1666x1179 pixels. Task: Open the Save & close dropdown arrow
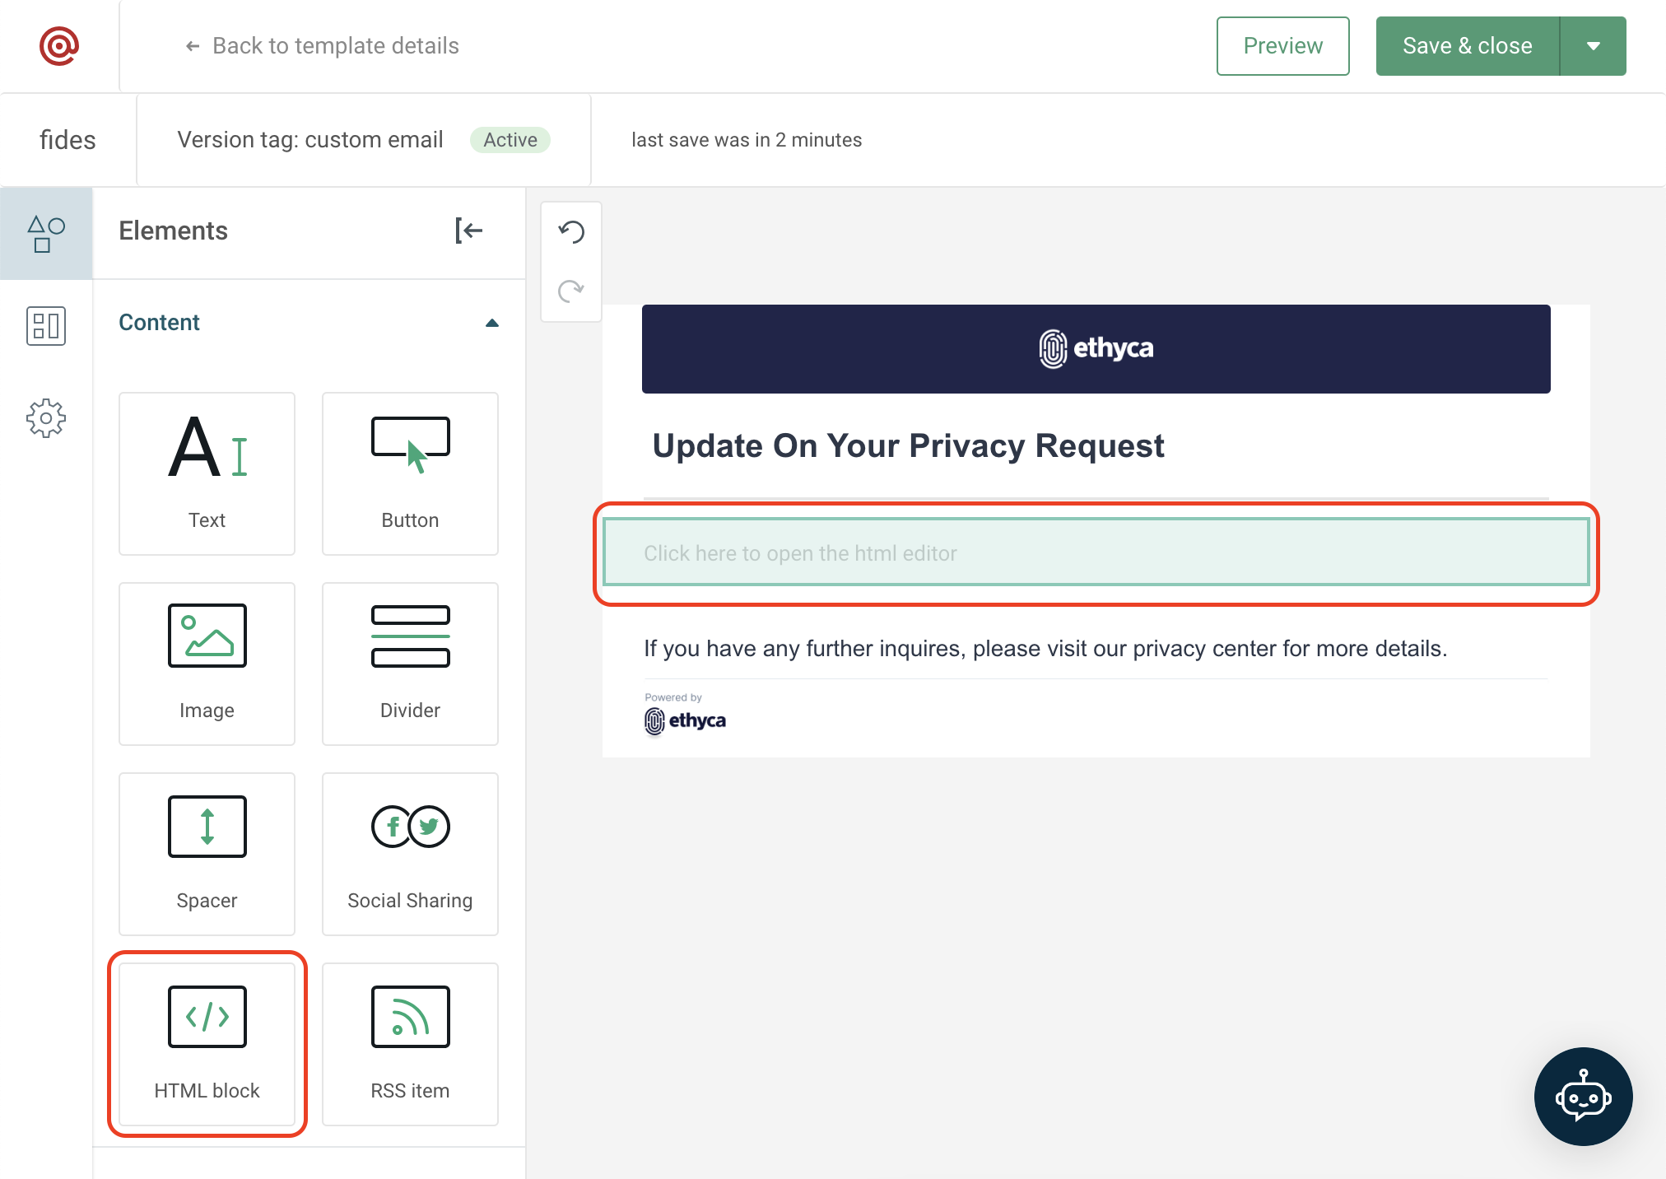pyautogui.click(x=1594, y=46)
